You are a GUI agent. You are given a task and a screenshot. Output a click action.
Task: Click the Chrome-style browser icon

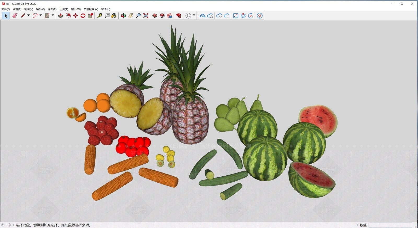click(260, 16)
